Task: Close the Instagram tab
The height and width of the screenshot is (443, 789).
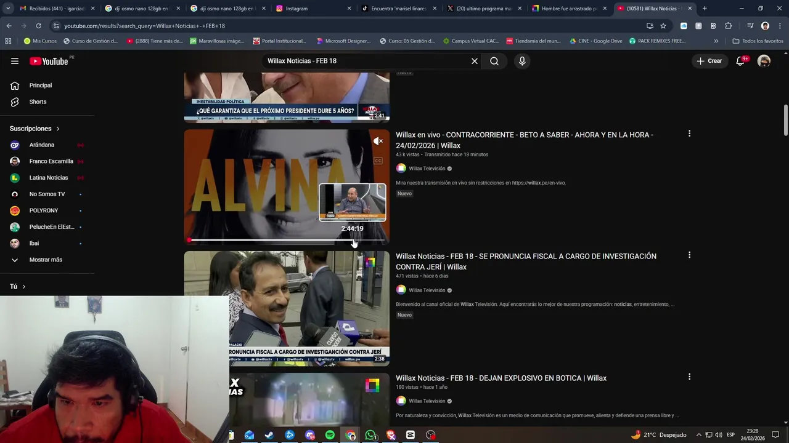Action: click(349, 9)
